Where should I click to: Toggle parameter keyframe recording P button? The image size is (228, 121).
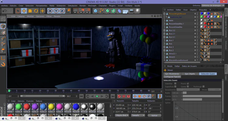[149, 96]
